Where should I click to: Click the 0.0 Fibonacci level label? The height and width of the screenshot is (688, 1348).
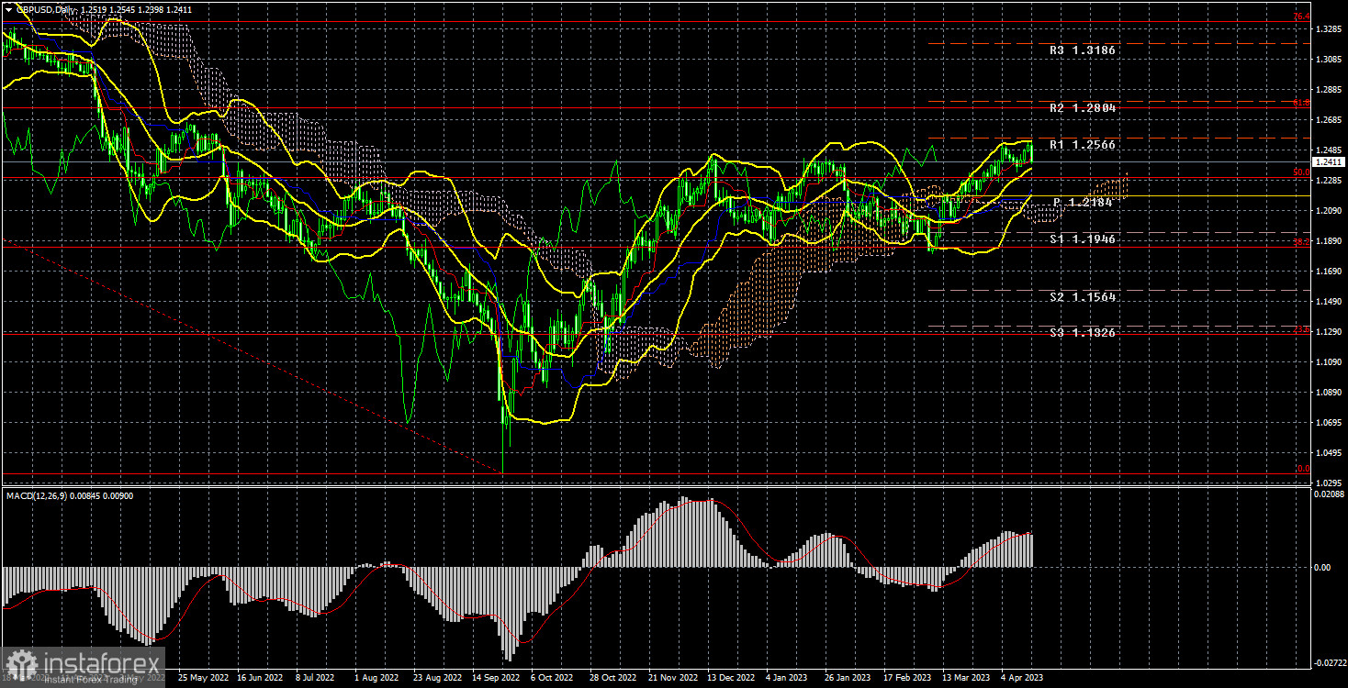click(1302, 469)
